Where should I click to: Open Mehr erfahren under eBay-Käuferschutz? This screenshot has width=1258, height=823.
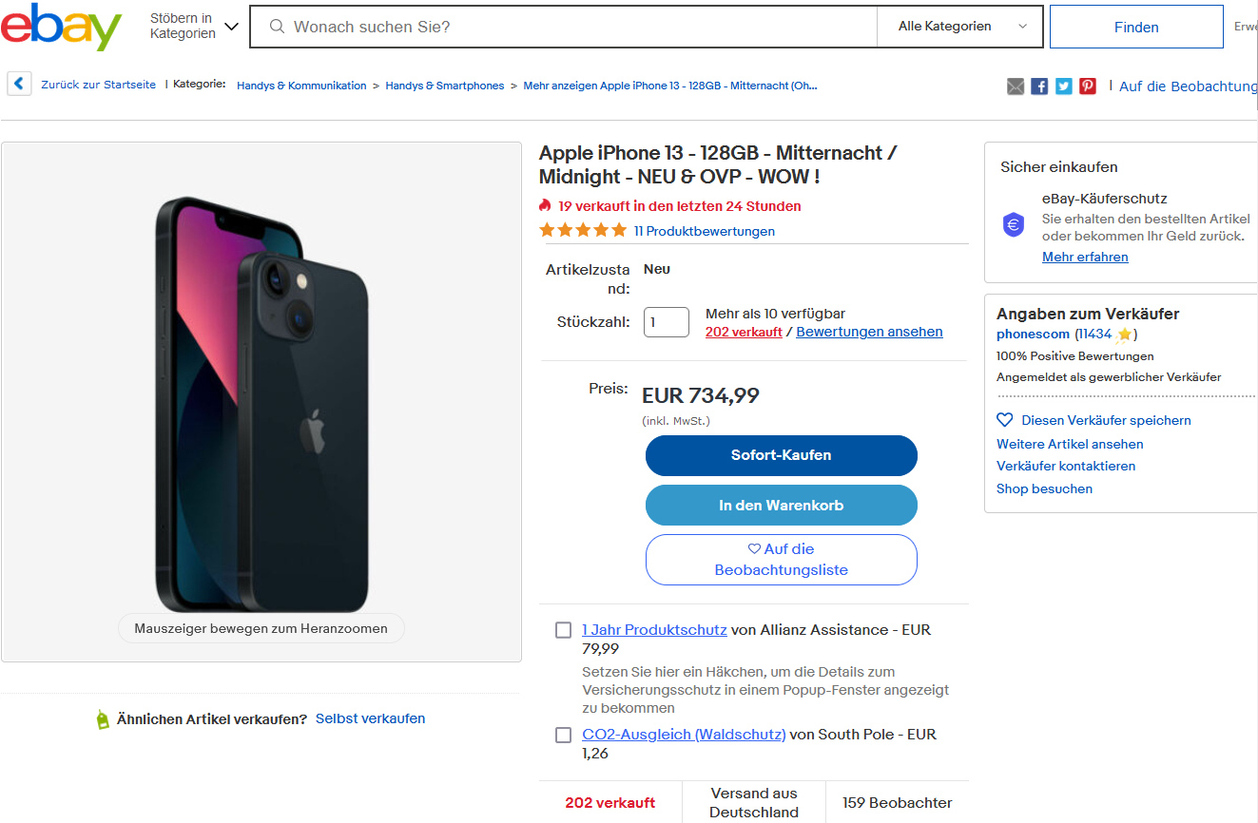(x=1085, y=257)
